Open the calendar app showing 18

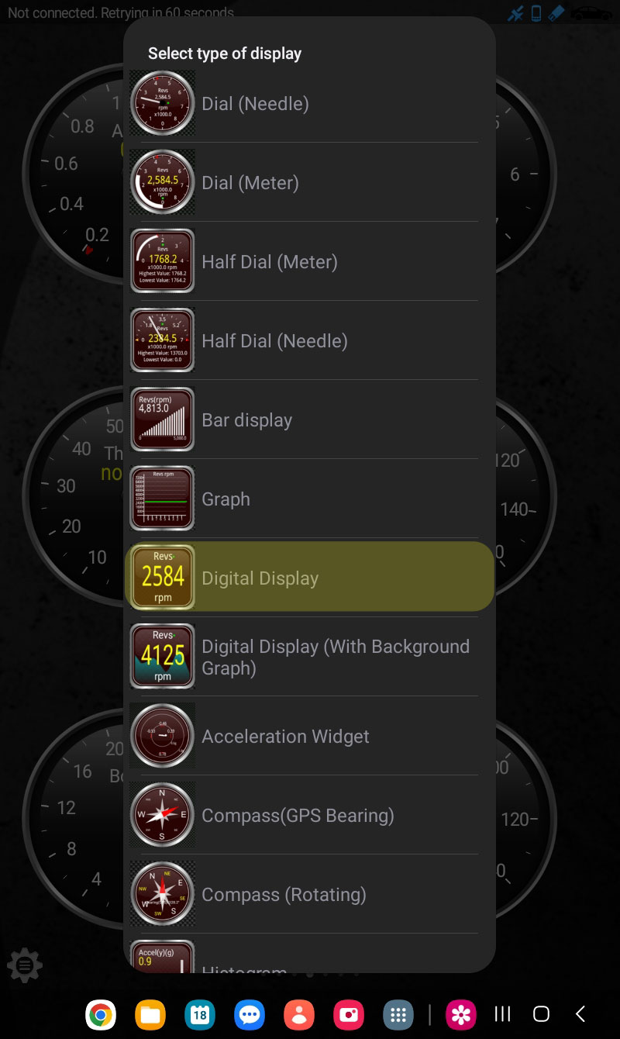pyautogui.click(x=200, y=1014)
